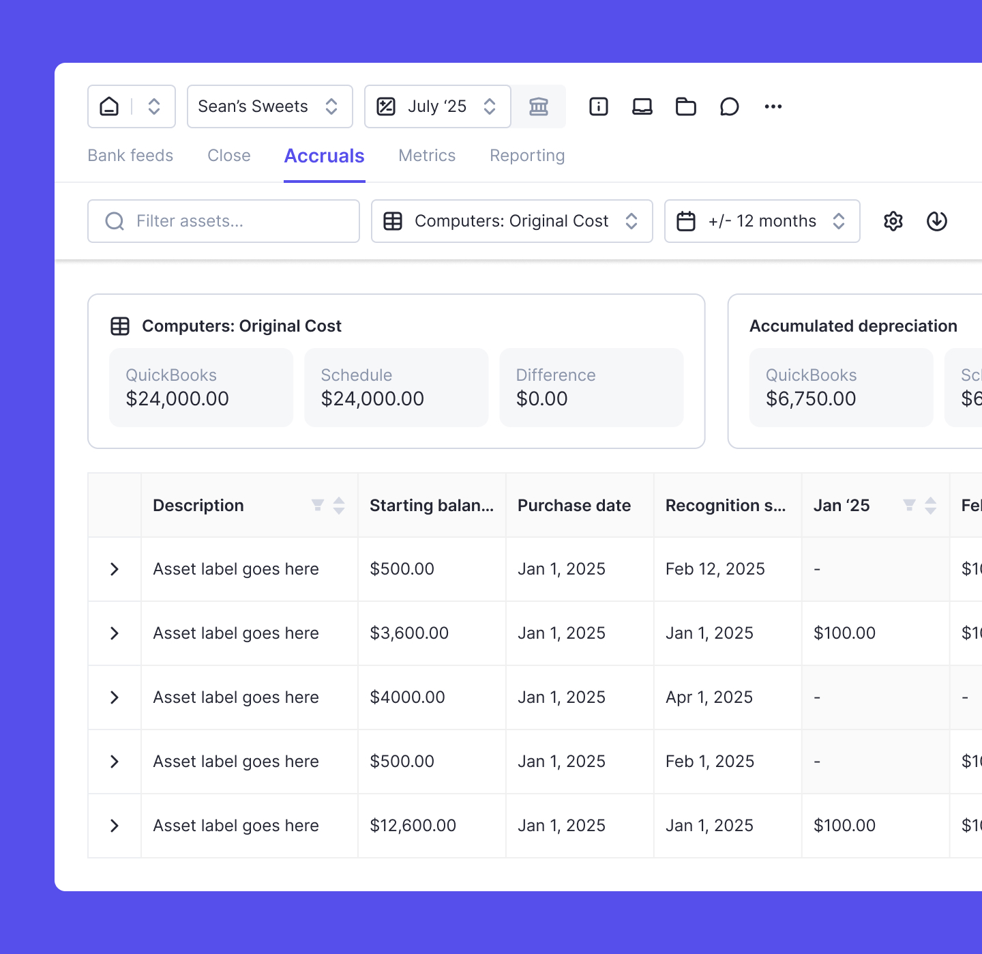Expand the $12,600.00 asset row
The height and width of the screenshot is (954, 982).
[x=115, y=826]
